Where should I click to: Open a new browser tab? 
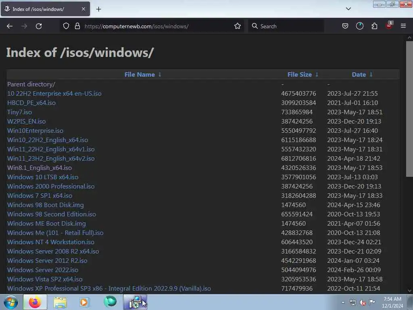click(98, 9)
